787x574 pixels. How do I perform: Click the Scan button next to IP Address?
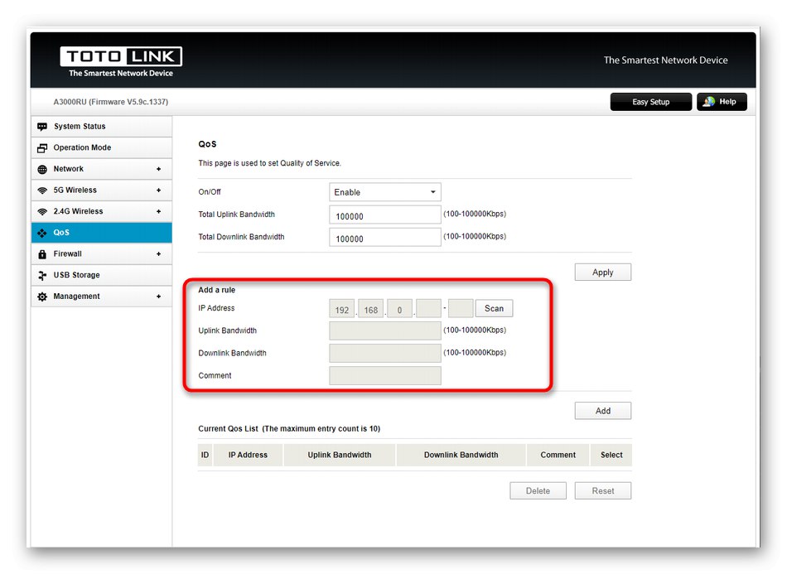(494, 309)
